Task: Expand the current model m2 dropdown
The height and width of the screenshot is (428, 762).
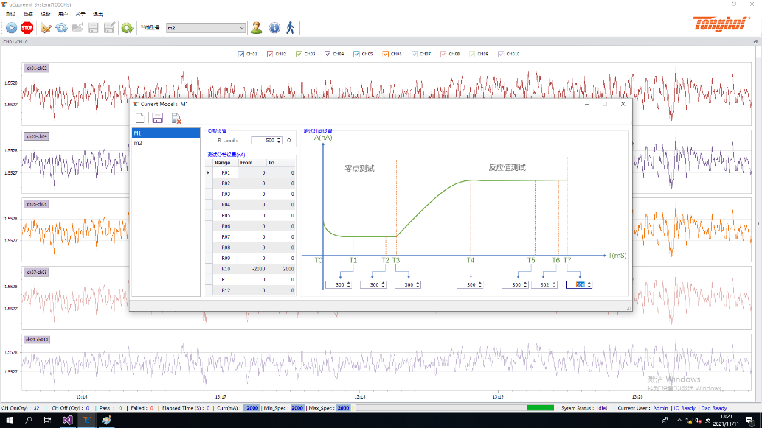Action: click(x=241, y=28)
